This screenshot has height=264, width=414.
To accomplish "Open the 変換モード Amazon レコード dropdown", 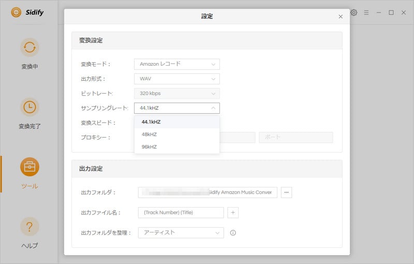I will pyautogui.click(x=177, y=64).
